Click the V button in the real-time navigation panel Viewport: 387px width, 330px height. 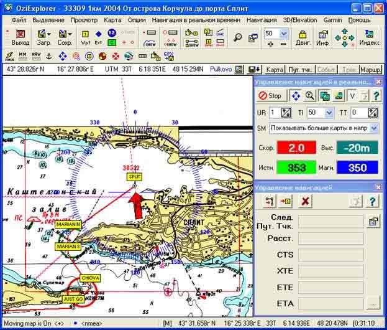coord(352,96)
